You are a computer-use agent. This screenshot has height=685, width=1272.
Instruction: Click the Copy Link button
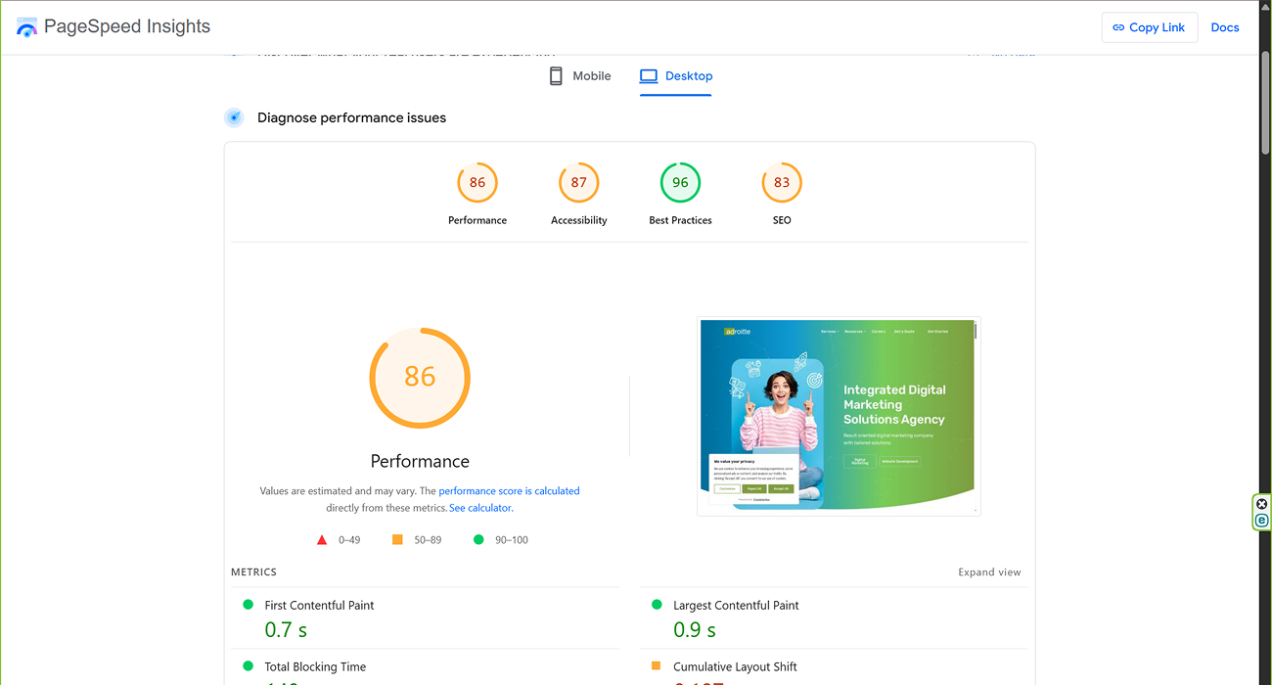point(1149,27)
